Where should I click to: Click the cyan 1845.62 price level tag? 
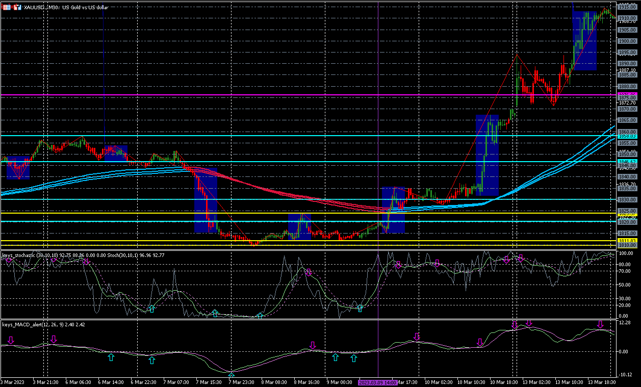point(628,162)
